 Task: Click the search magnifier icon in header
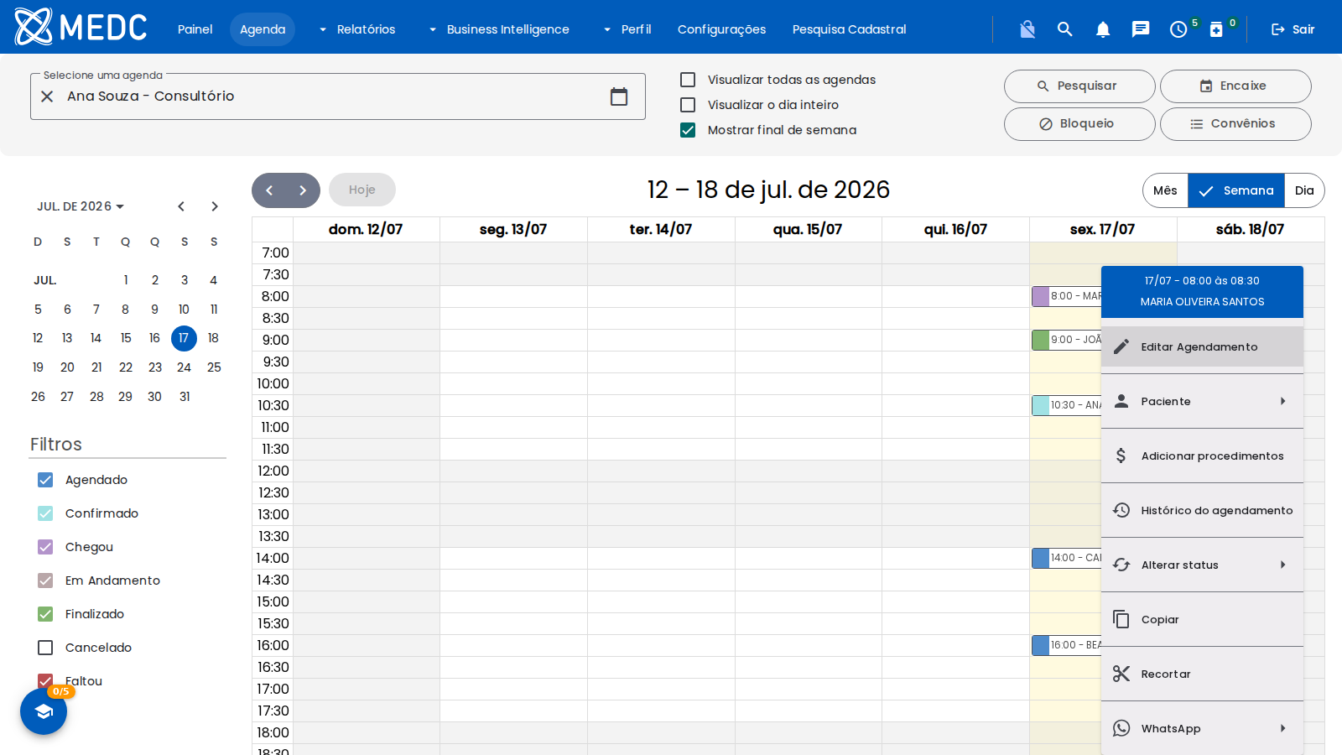(x=1065, y=29)
